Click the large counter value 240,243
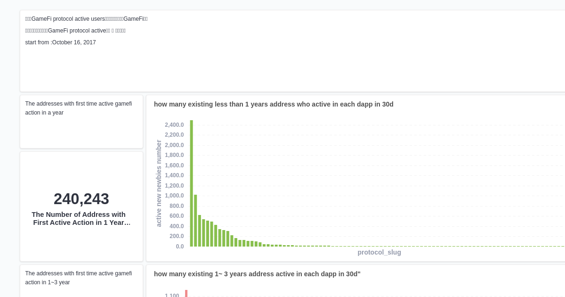Viewport: 565px width, 297px height. 81,198
